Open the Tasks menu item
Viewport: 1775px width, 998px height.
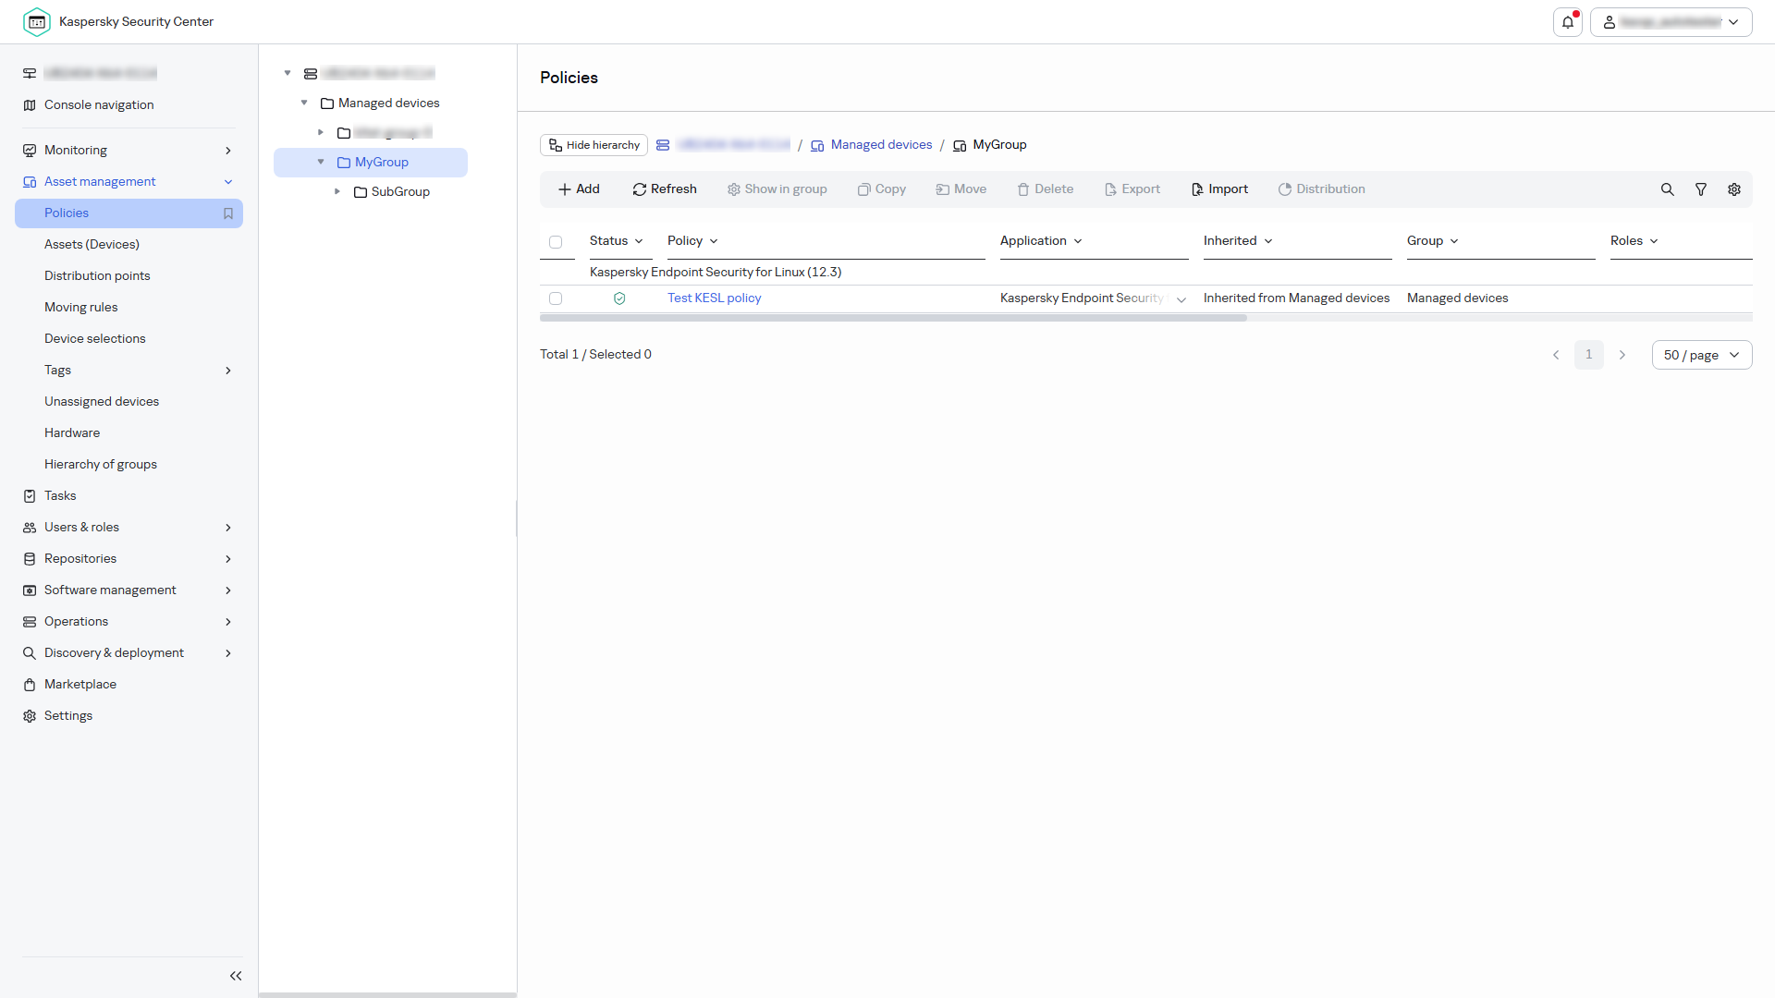point(129,496)
